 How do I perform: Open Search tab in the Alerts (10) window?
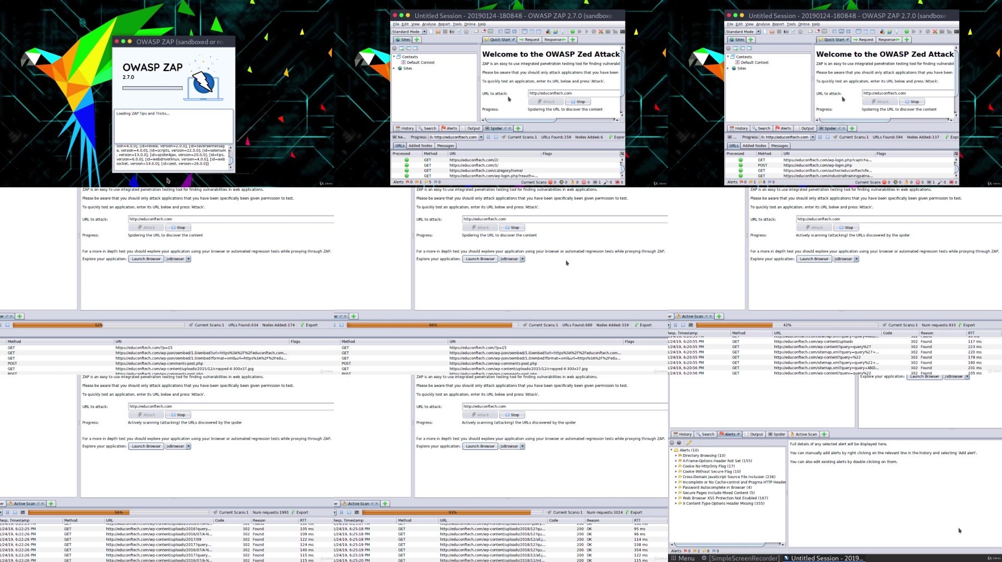coord(705,434)
